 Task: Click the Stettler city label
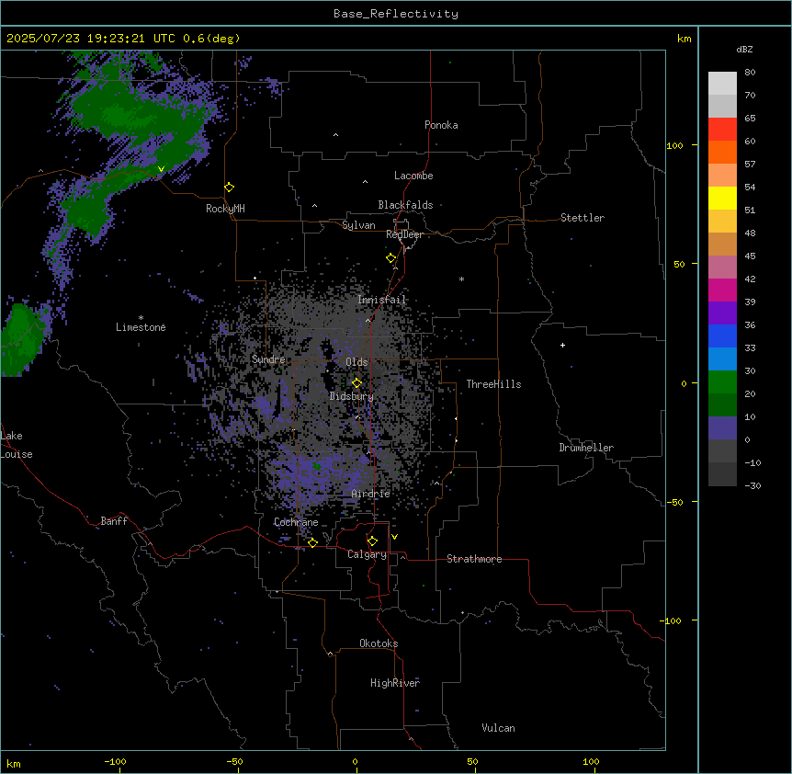pos(583,218)
